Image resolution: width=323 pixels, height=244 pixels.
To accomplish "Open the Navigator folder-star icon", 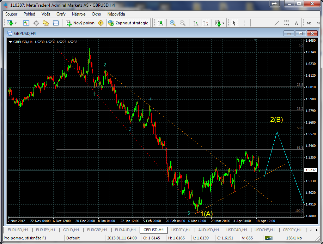I will 46,23.
